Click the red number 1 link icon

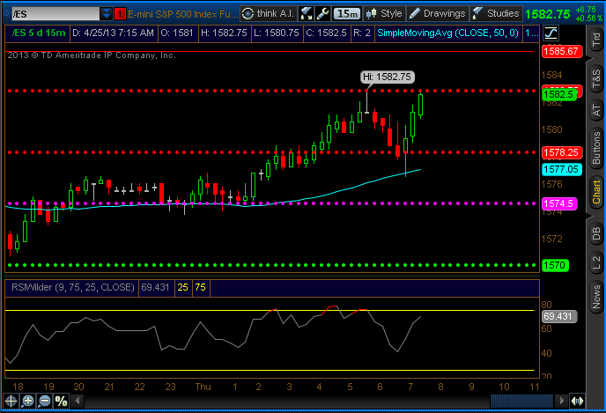pos(120,14)
